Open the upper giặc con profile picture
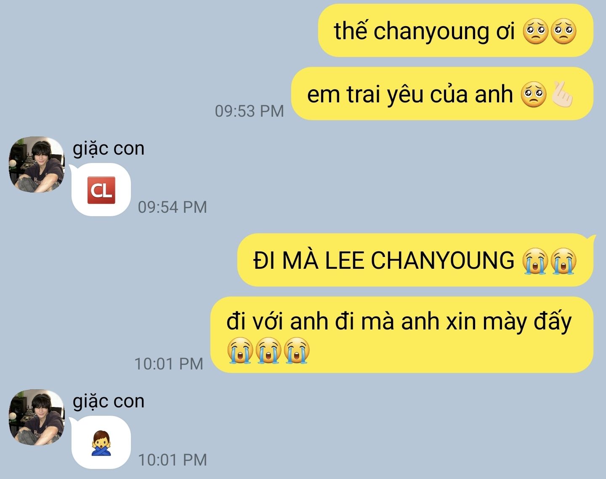Viewport: 606px width, 479px height. (37, 165)
